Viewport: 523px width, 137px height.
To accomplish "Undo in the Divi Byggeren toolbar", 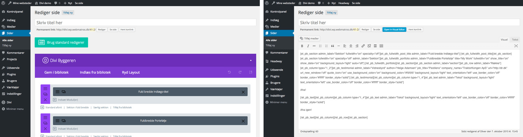I will [230, 72].
